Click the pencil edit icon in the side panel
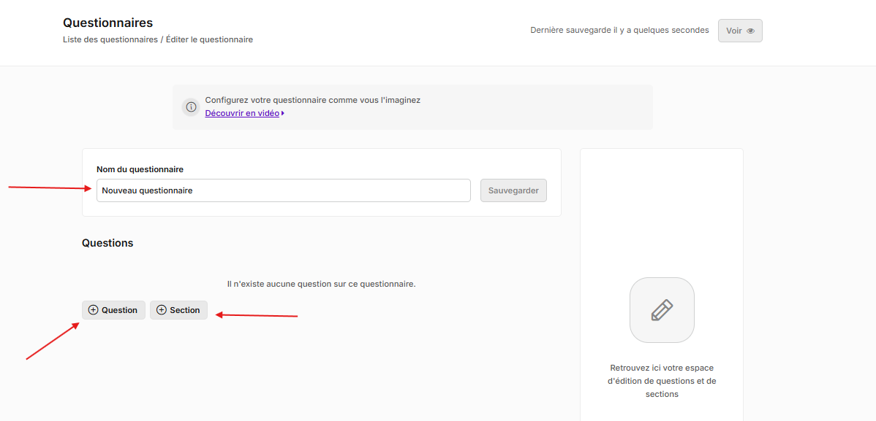The image size is (876, 421). [x=662, y=310]
